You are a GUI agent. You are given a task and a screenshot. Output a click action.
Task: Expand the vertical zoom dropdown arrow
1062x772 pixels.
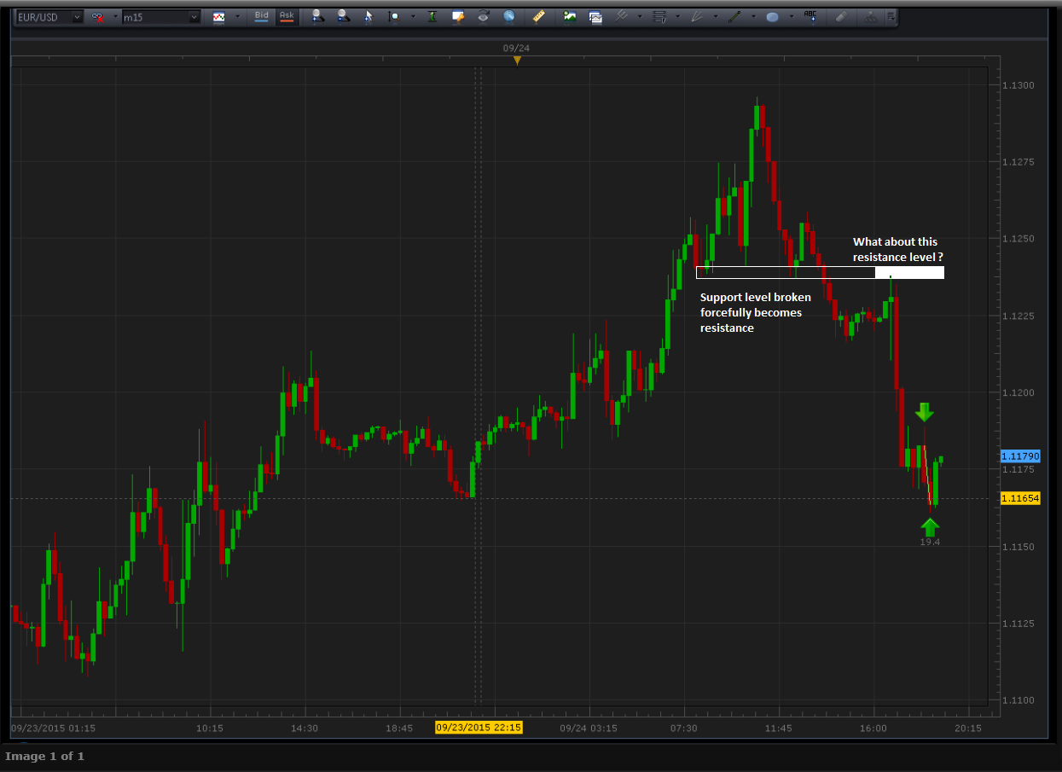413,16
